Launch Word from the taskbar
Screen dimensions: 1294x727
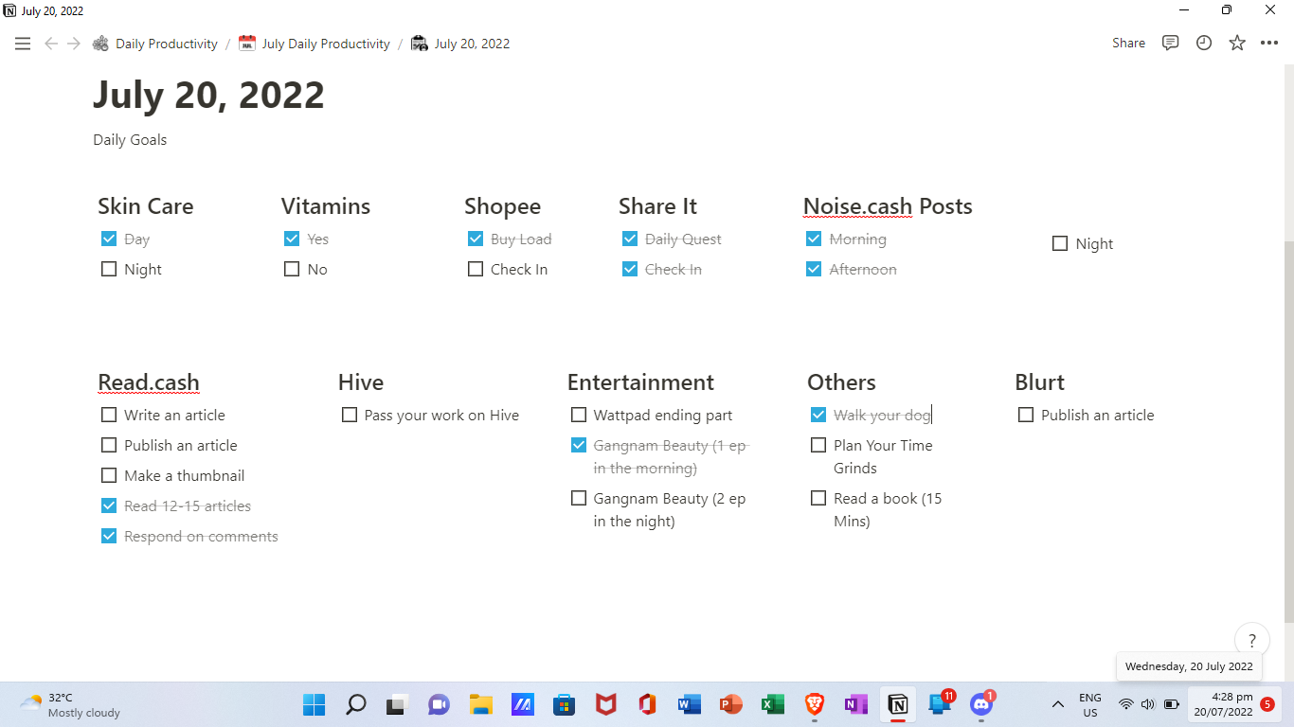(x=689, y=704)
